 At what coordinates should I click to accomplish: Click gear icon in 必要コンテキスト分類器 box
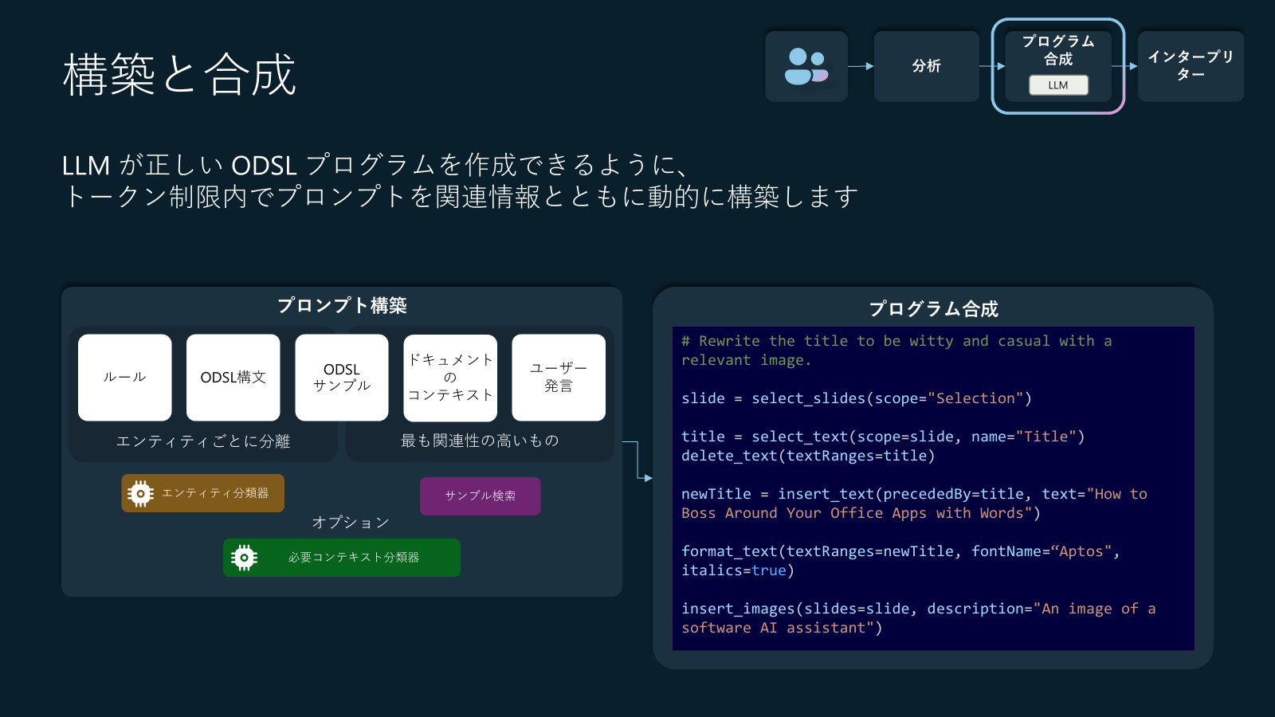[x=244, y=558]
